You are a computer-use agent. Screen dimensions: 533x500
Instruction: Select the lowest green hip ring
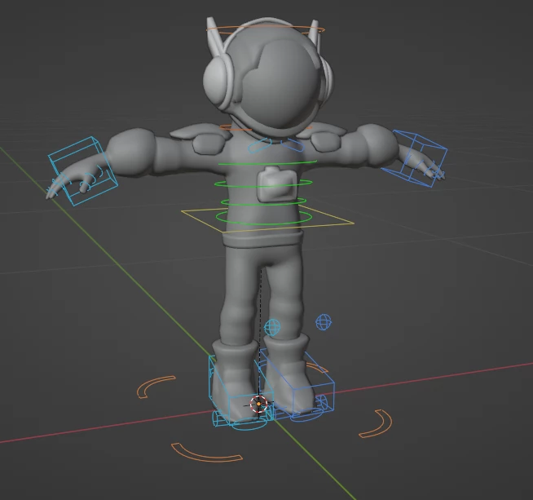click(264, 218)
